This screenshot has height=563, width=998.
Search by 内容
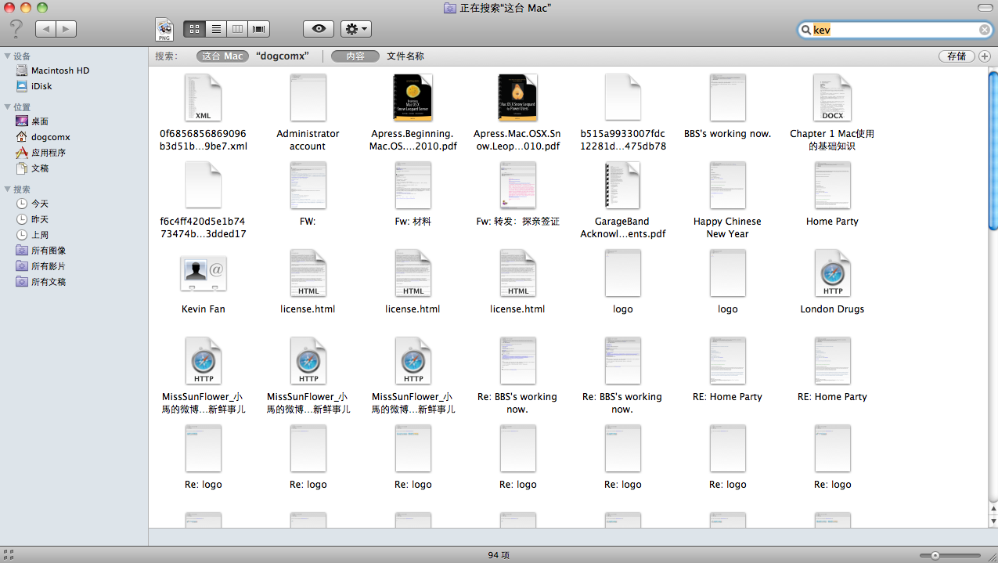pos(355,56)
